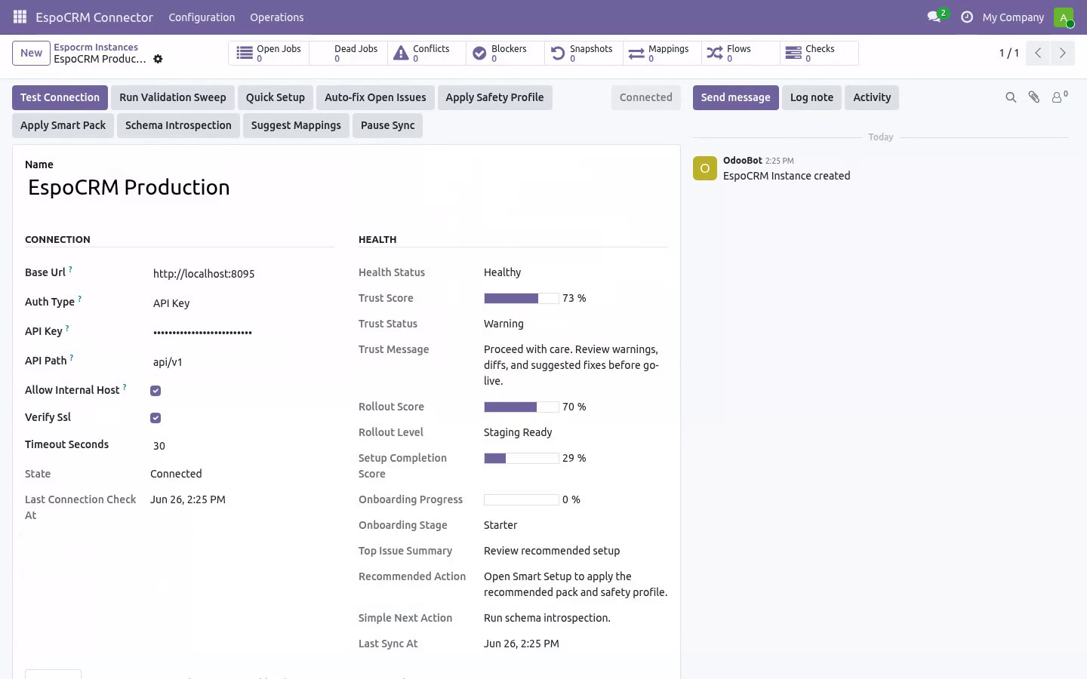The height and width of the screenshot is (679, 1087).
Task: Click the Connected status indicator
Action: pyautogui.click(x=645, y=97)
